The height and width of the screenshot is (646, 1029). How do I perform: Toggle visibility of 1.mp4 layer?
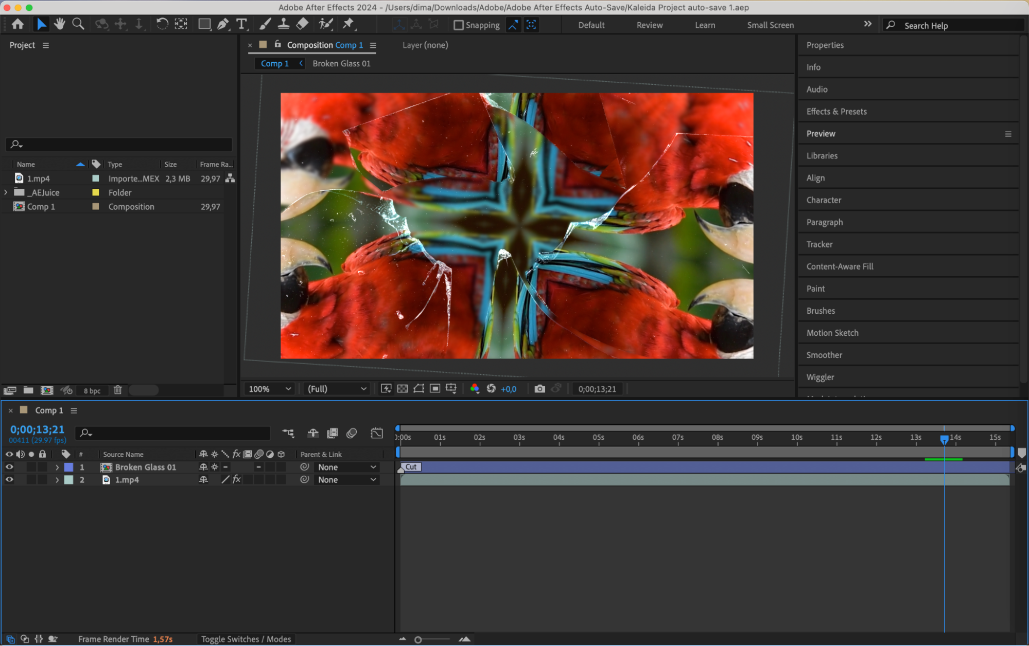[9, 479]
